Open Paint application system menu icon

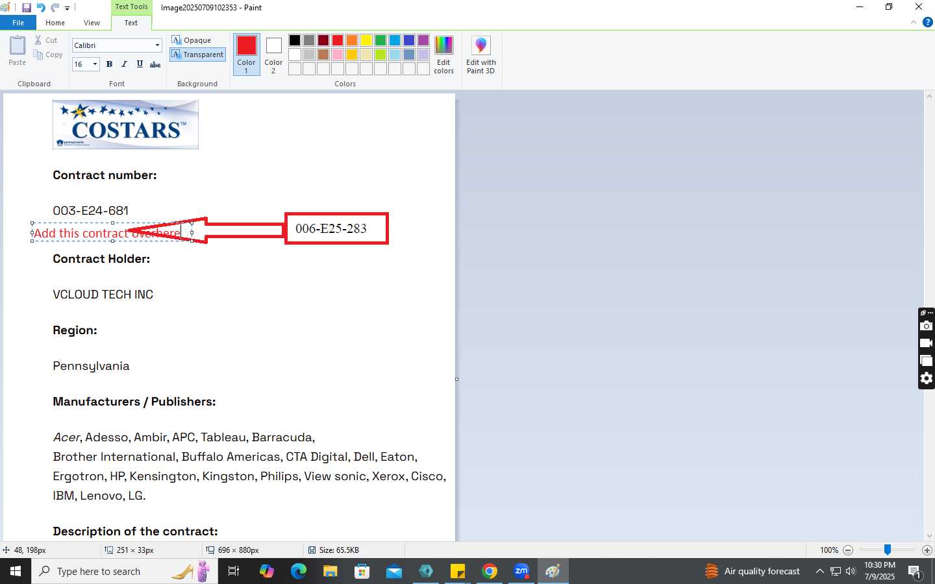coord(6,8)
